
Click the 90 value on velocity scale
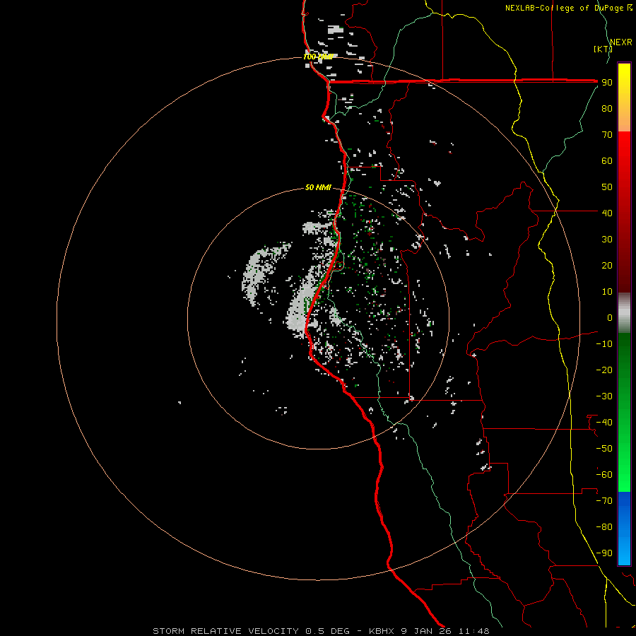click(x=607, y=83)
